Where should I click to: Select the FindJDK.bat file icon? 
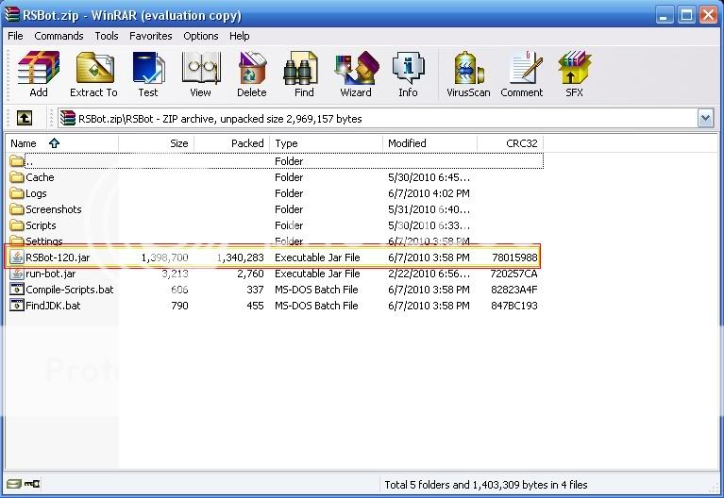(17, 306)
